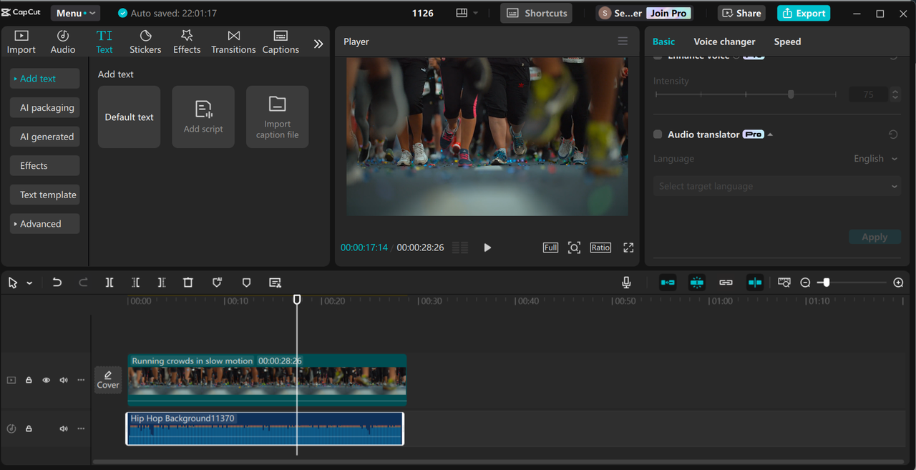Open the Audio panel
This screenshot has height=470, width=916.
click(63, 42)
